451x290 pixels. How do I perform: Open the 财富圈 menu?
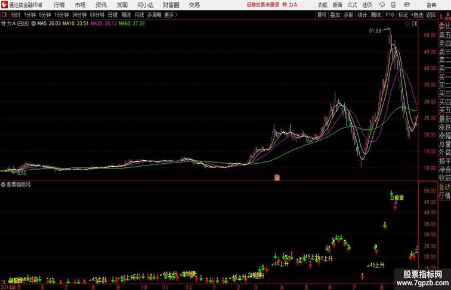point(171,5)
